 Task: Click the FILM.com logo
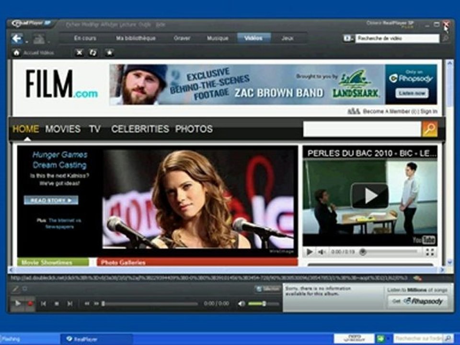[61, 84]
